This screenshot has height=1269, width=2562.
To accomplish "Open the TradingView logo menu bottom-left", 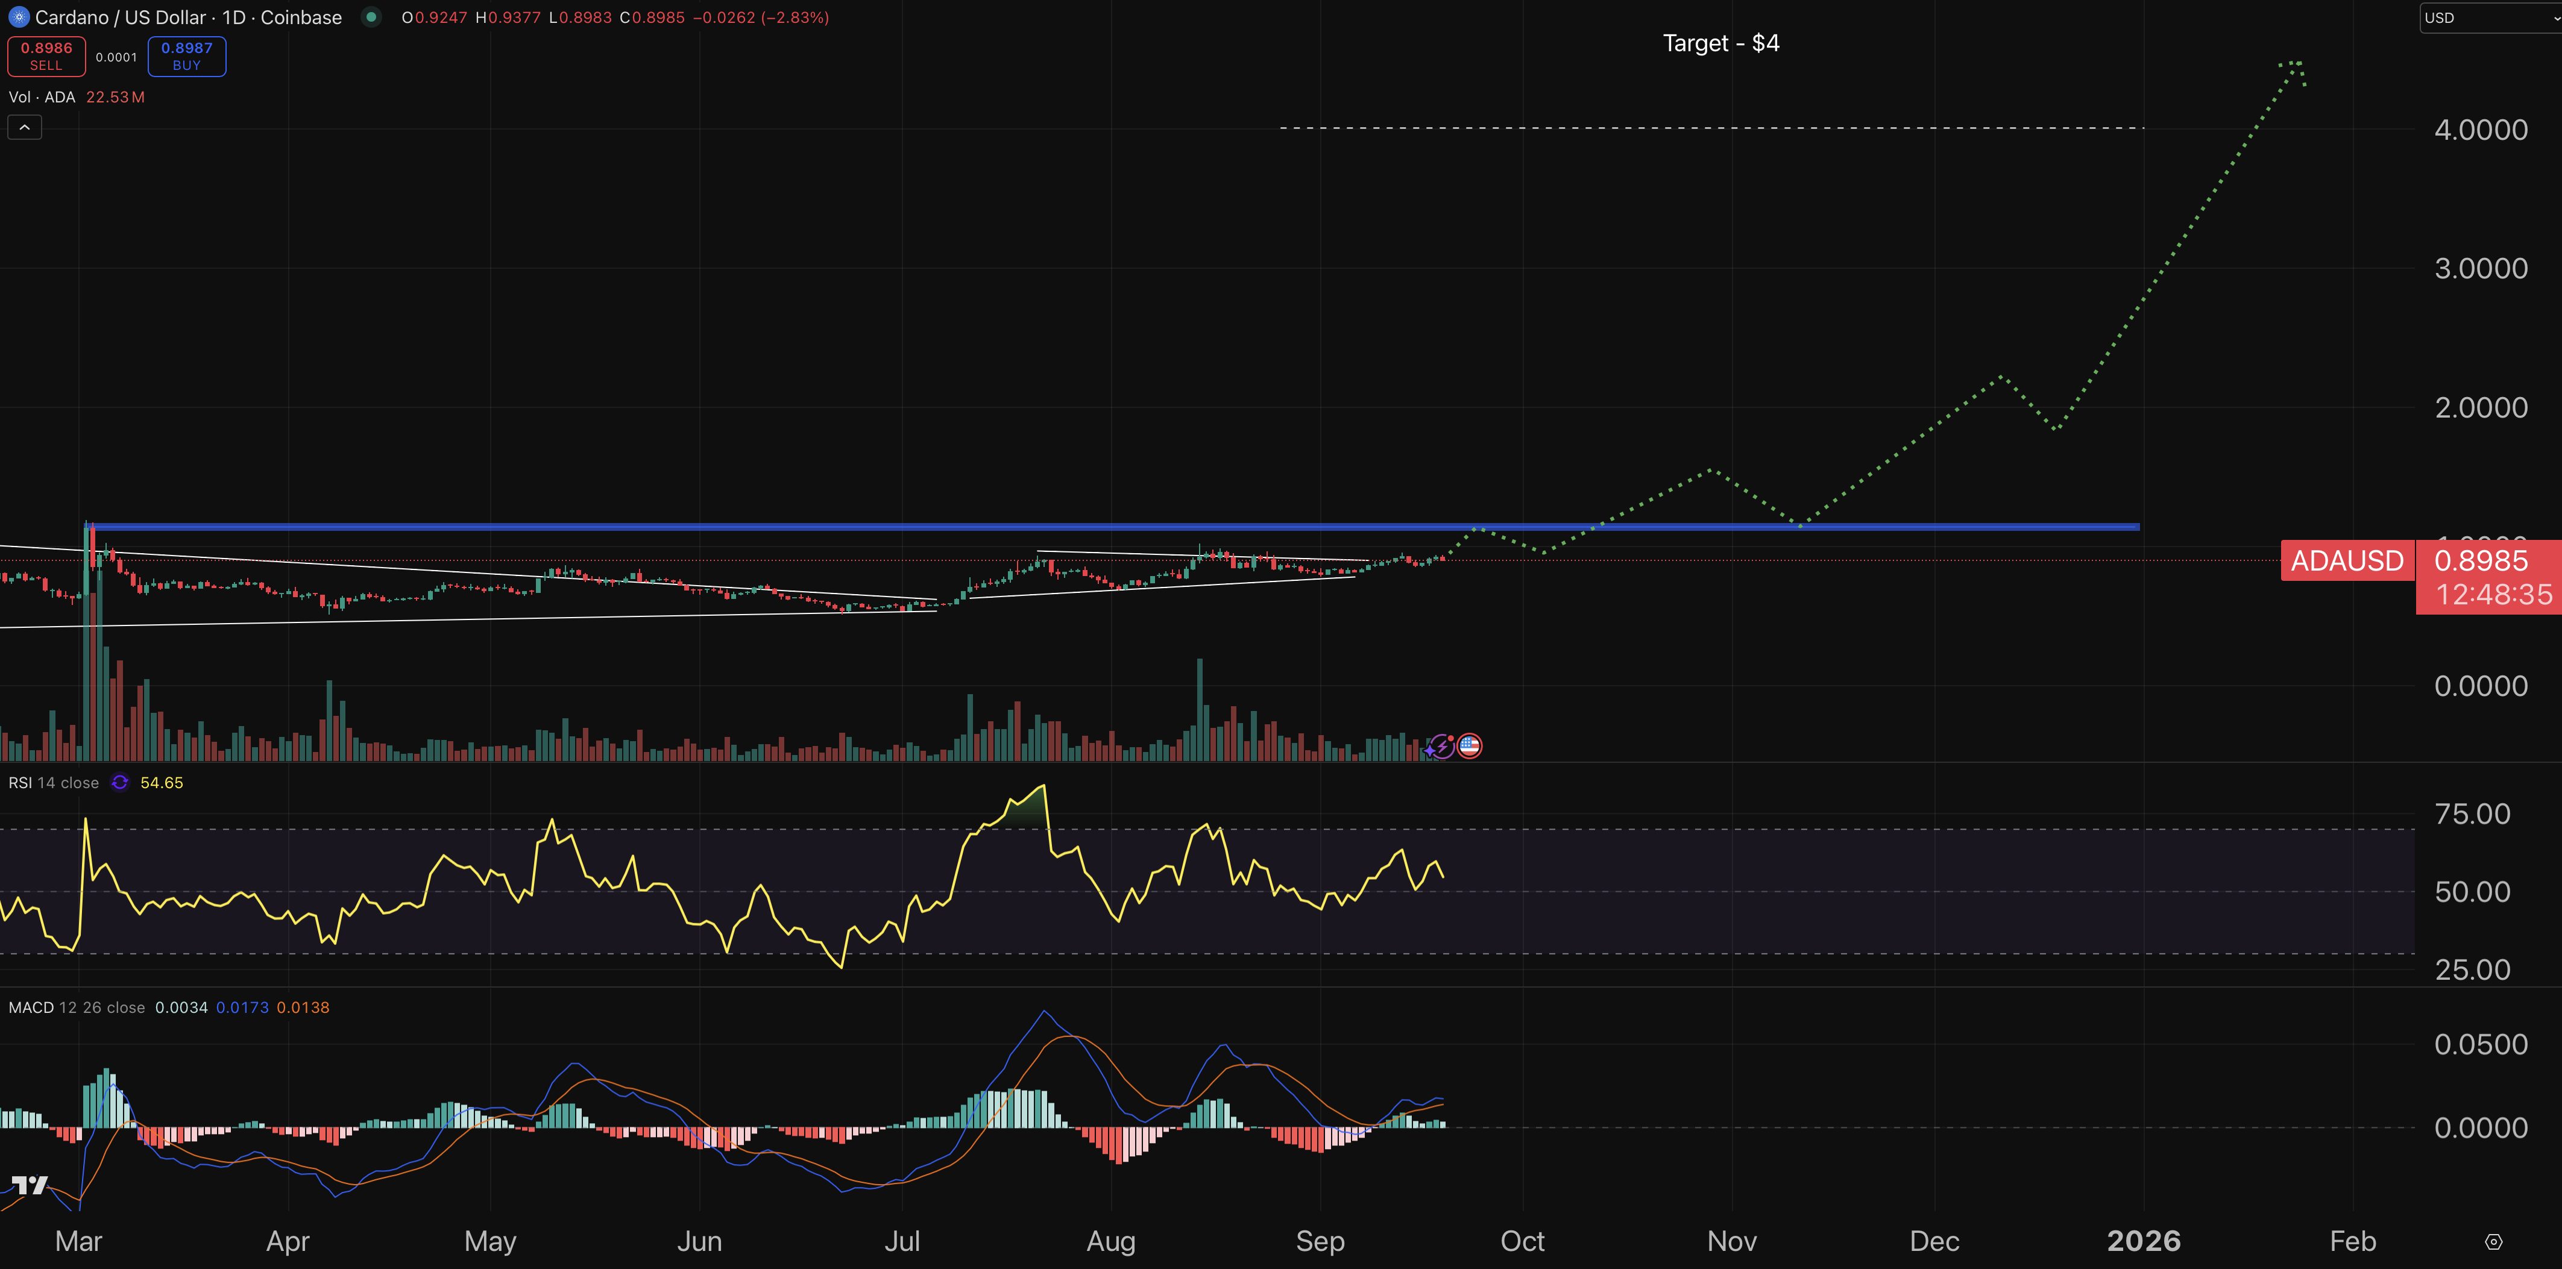I will [30, 1183].
